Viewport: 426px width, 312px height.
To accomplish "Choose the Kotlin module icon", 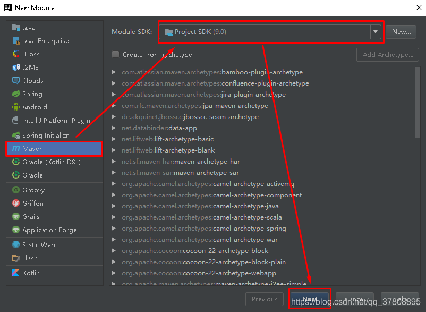I will point(16,273).
